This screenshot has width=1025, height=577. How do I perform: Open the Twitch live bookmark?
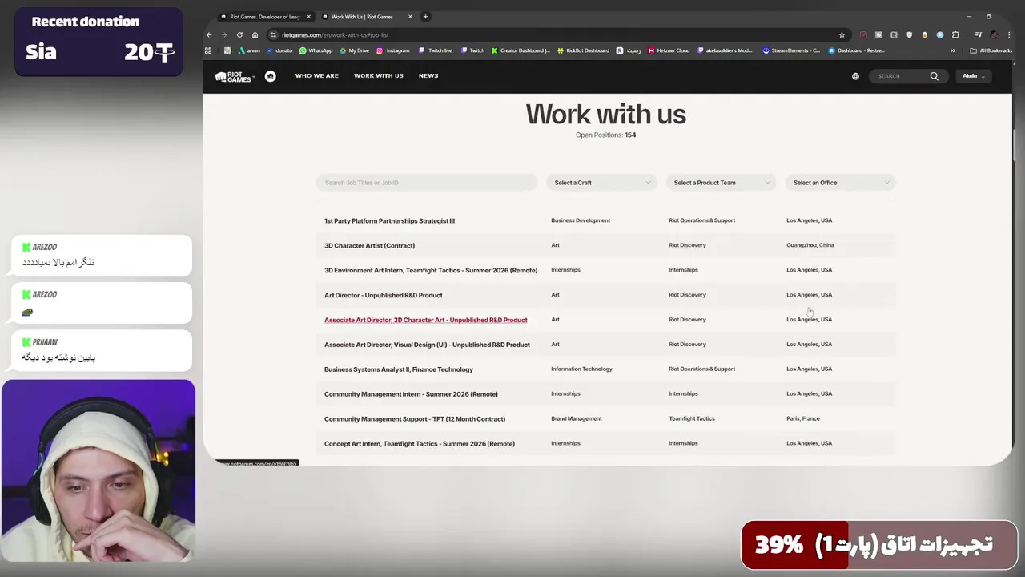(435, 50)
